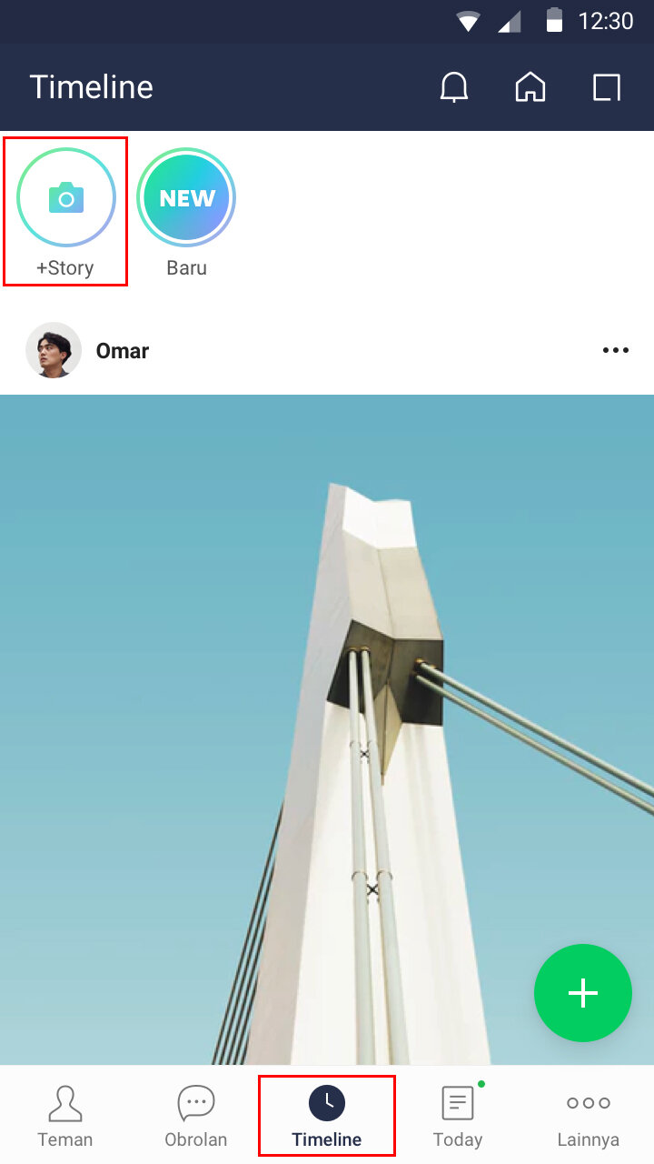Switch to the Teman tab

65,1116
